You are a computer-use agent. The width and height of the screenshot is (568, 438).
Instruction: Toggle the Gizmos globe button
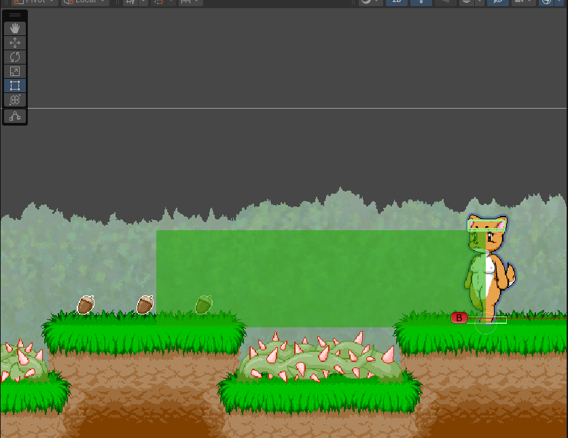pos(546,2)
